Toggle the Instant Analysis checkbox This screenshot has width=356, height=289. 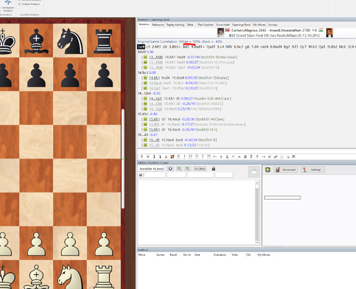(x=19, y=4)
